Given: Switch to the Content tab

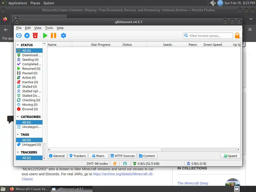Looking at the screenshot, I should coord(147,156).
